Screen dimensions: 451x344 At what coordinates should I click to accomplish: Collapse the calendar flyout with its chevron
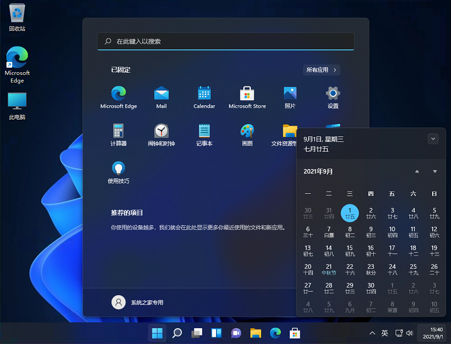pos(433,139)
